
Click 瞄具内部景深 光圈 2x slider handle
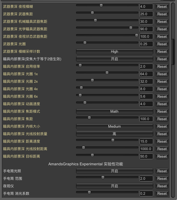tap(92, 80)
